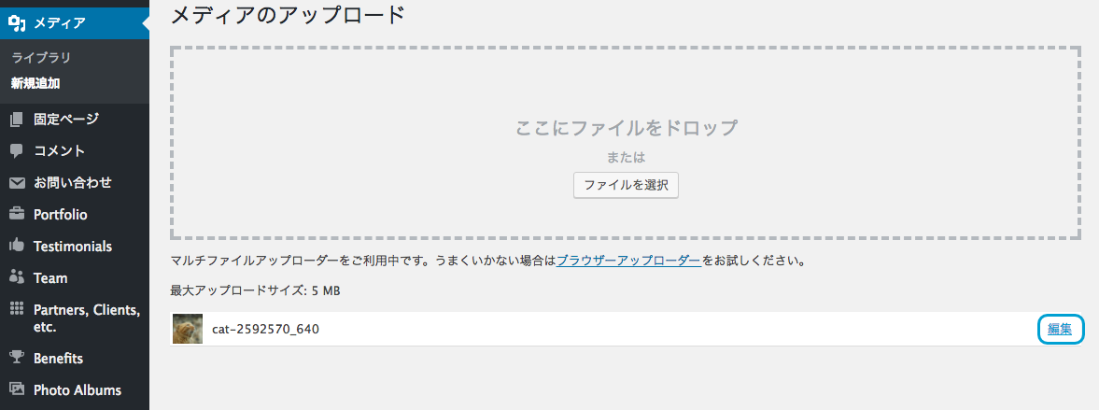Click the Photo Albums image icon

tap(17, 389)
